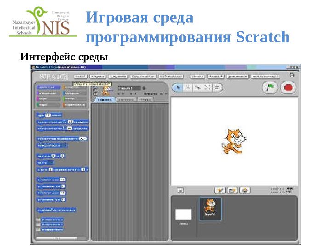The height and width of the screenshot is (248, 331).
Task: Switch to the Sounds tab
Action: click(x=146, y=100)
